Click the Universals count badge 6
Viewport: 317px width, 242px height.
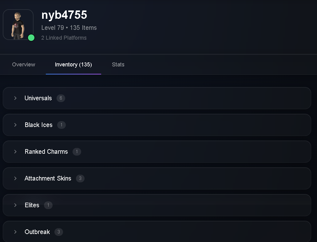(61, 98)
